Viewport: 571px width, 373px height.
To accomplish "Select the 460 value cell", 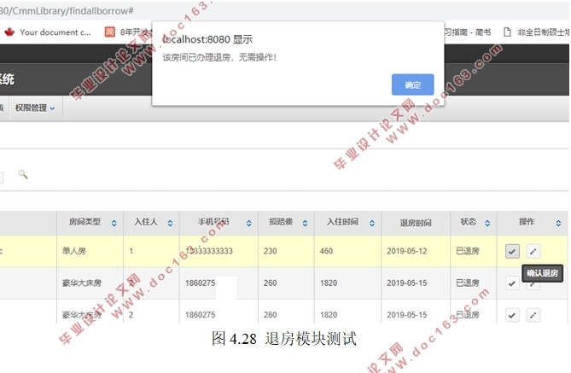I will pos(347,251).
